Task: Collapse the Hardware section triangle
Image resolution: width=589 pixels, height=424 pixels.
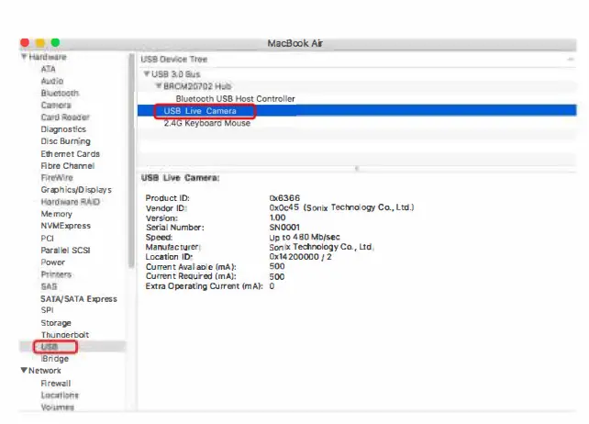Action: click(x=25, y=57)
